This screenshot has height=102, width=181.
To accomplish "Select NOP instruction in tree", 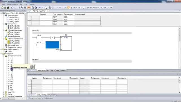I will (x=12, y=90).
